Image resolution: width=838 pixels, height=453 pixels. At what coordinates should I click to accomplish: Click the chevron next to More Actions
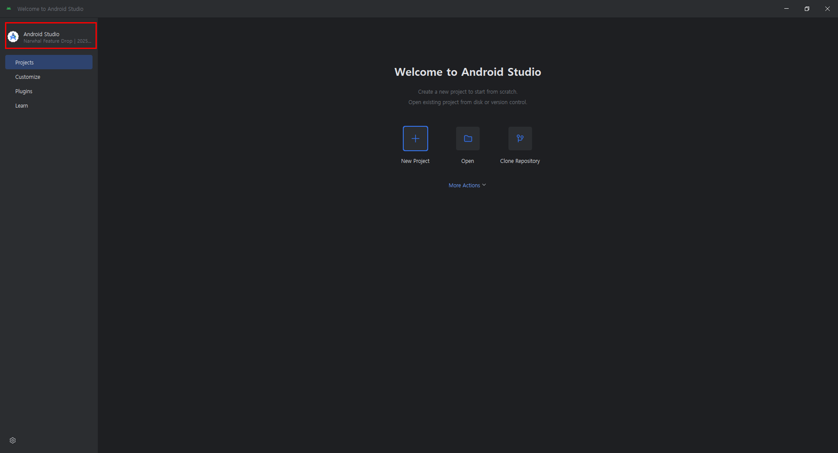pyautogui.click(x=484, y=185)
